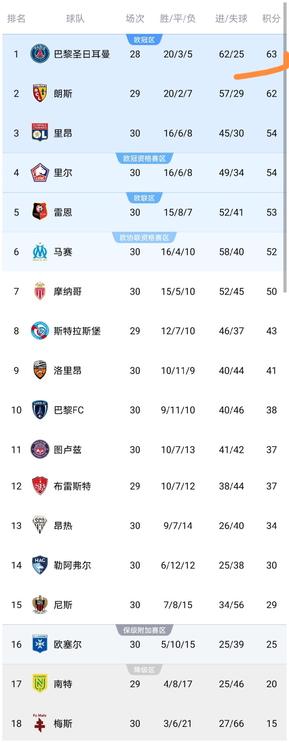
Task: Click the AS Monaco crest
Action: (x=40, y=291)
